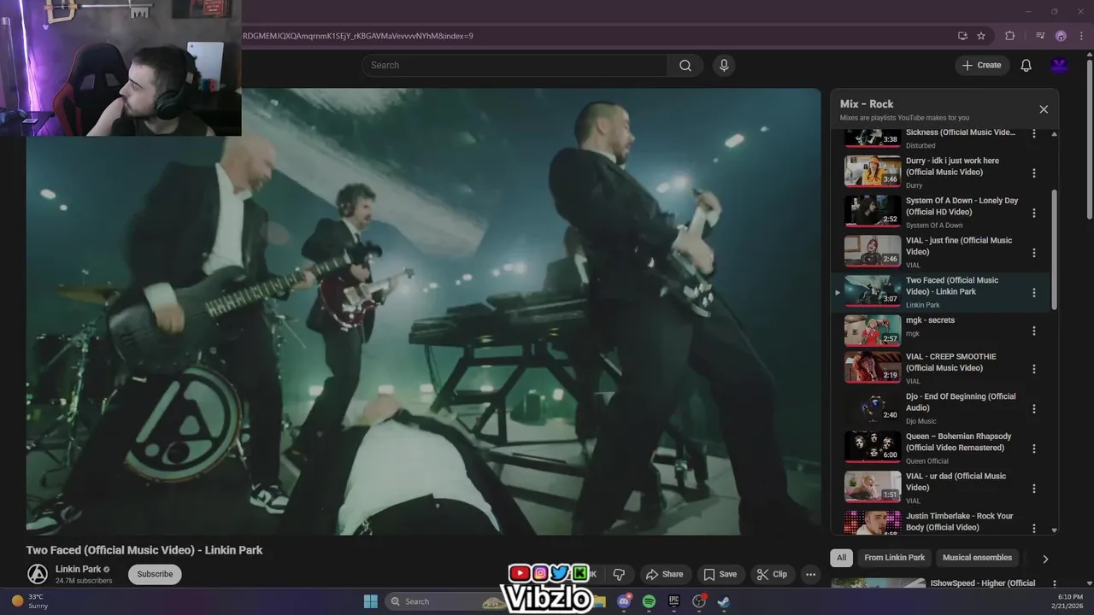Viewport: 1094px width, 615px height.
Task: Dislike the Two Faced video
Action: point(620,574)
